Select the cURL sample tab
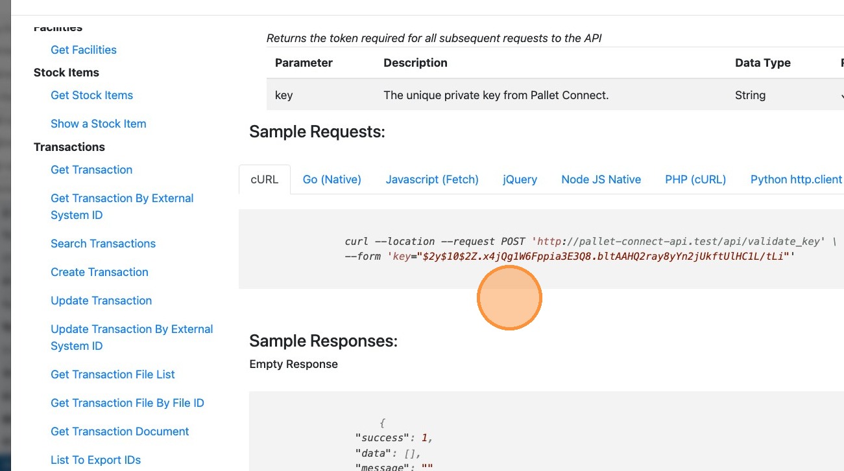Screen dimensions: 844x471 265,179
